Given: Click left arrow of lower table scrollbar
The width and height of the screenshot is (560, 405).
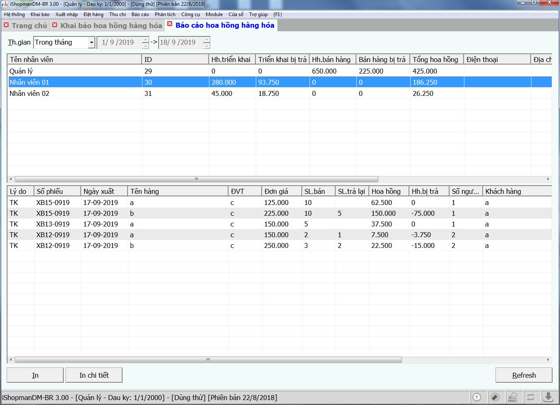Looking at the screenshot, I should pos(11,360).
